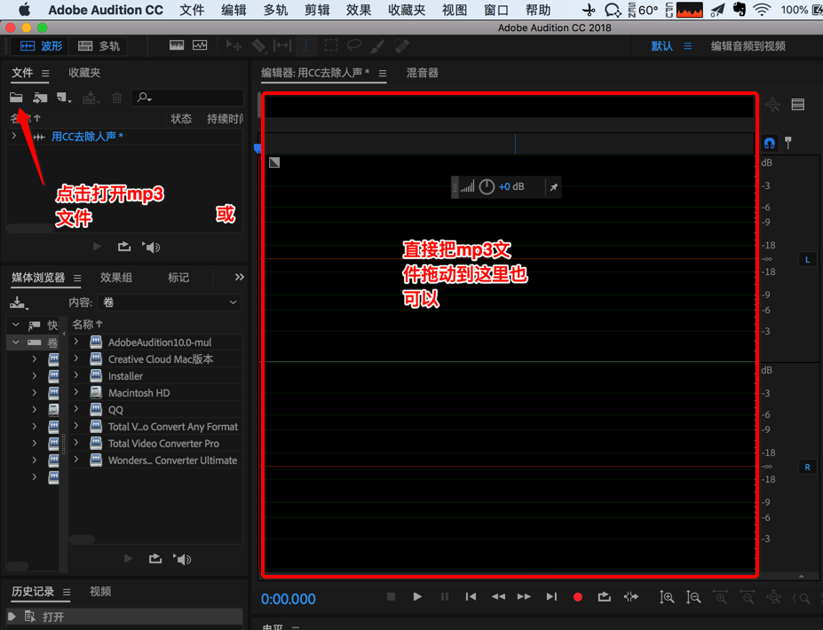Click the 打开 history entry
Viewport: 823px width, 630px height.
point(124,617)
